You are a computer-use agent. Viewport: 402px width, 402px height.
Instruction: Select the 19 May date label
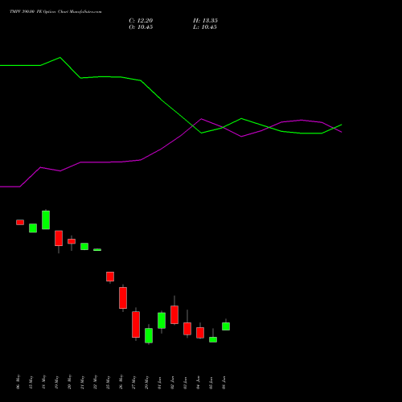coord(56,382)
